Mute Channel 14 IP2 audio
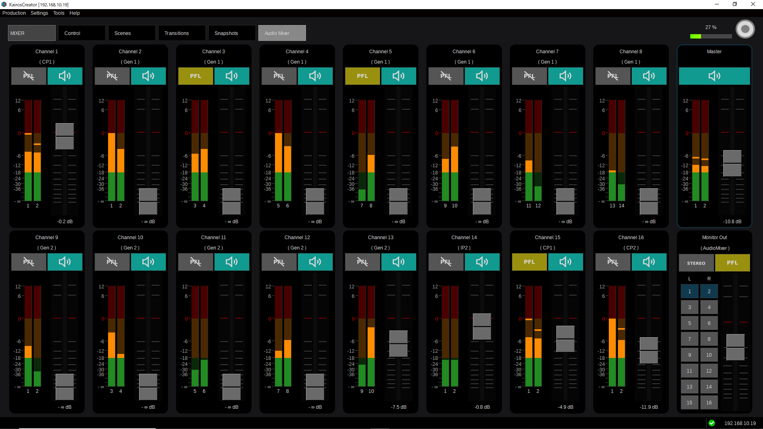The image size is (763, 429). tap(482, 262)
